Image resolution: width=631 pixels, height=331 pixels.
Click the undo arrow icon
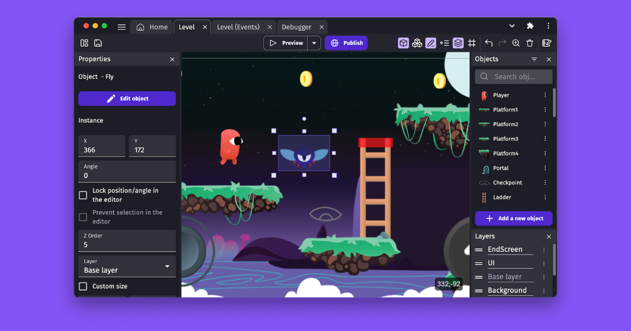[x=489, y=43]
